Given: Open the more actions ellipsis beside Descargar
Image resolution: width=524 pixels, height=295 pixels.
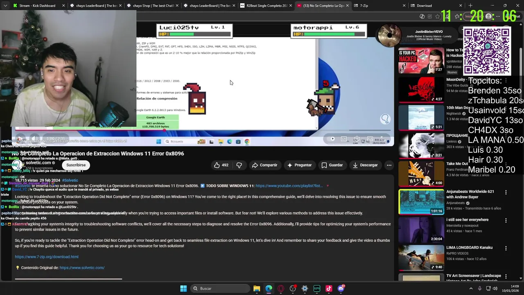Looking at the screenshot, I should pyautogui.click(x=389, y=165).
